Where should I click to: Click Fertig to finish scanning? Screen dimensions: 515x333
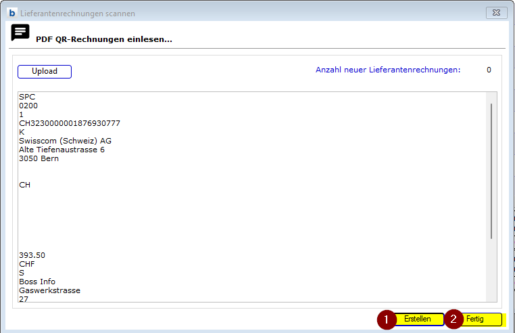475,319
